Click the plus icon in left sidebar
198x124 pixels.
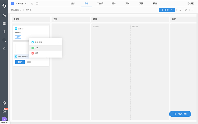point(4,32)
